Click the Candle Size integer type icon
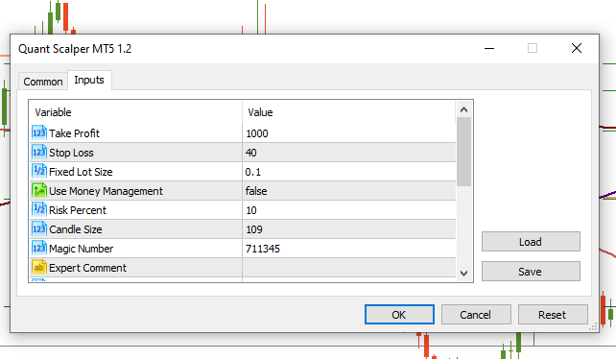Screen dimensions: 616x359 point(39,229)
